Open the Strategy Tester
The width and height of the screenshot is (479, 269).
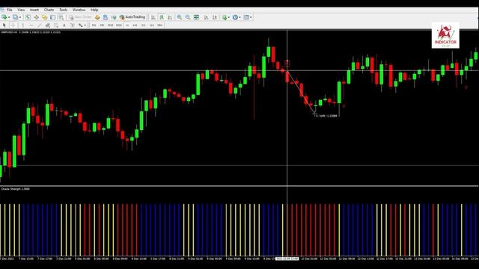tap(61, 17)
